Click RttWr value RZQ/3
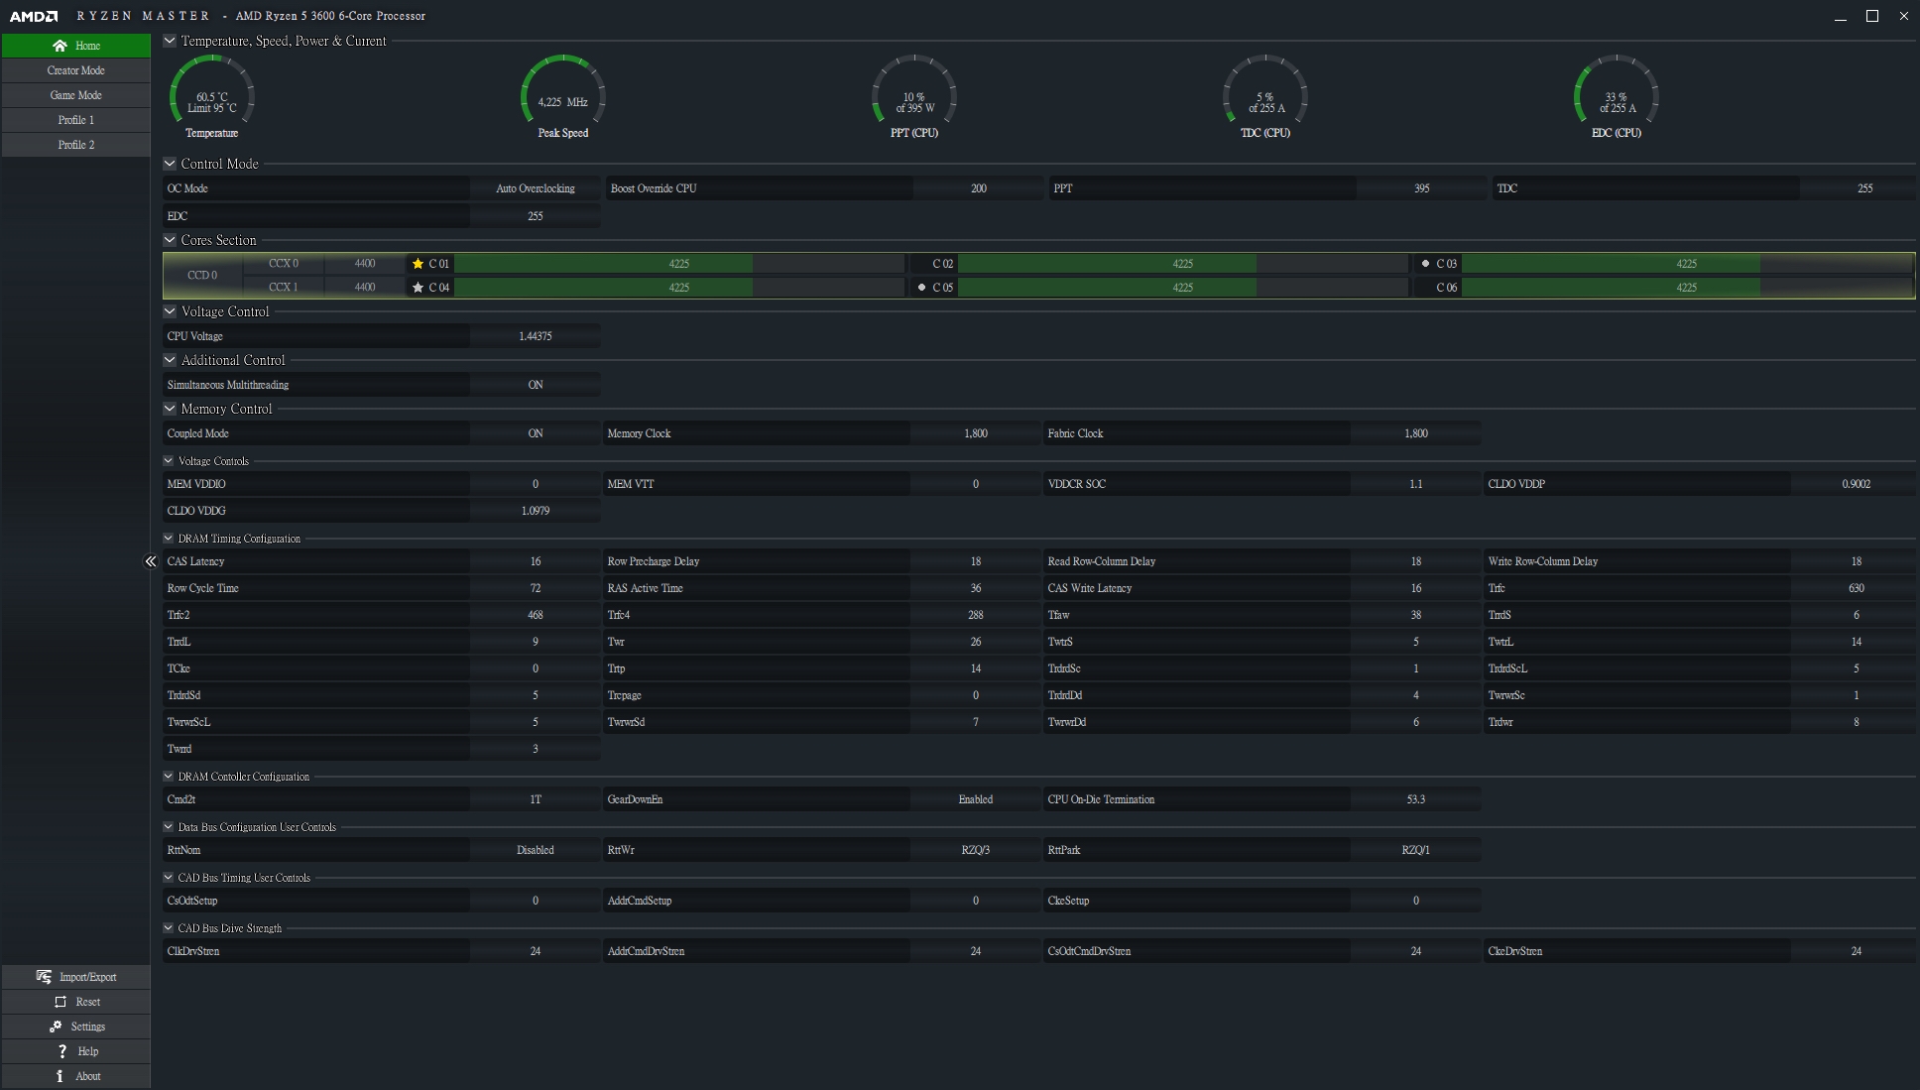Screen dimensions: 1920x1090 pyautogui.click(x=976, y=850)
